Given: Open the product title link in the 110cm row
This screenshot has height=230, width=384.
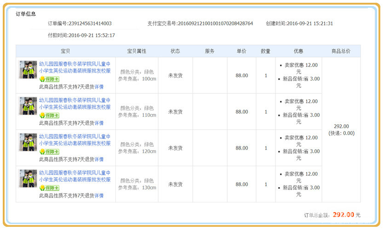Looking at the screenshot, I should click(x=75, y=104).
